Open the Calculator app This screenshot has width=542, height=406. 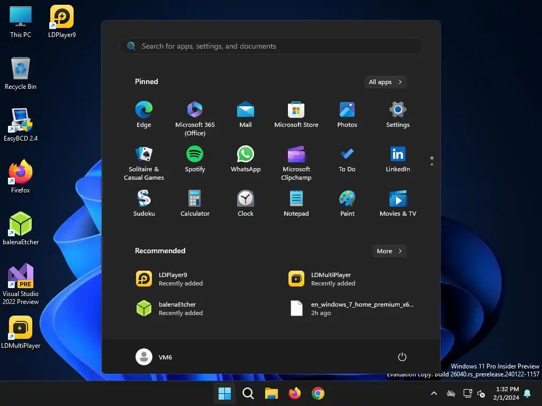pos(195,204)
